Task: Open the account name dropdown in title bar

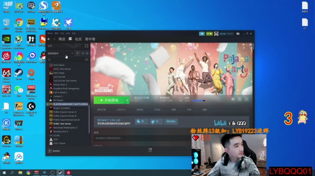Action: [x=226, y=34]
